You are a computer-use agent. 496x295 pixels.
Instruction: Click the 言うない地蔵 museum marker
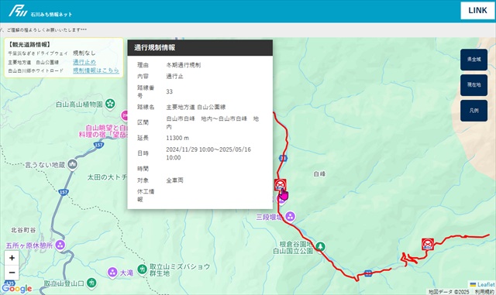[73, 164]
